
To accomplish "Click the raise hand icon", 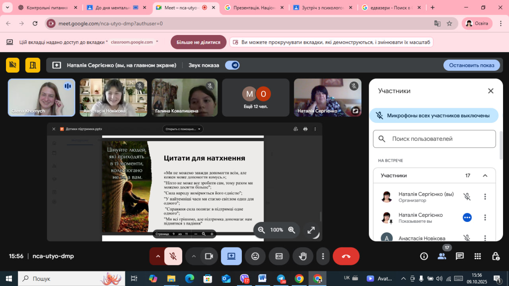I will 303,257.
